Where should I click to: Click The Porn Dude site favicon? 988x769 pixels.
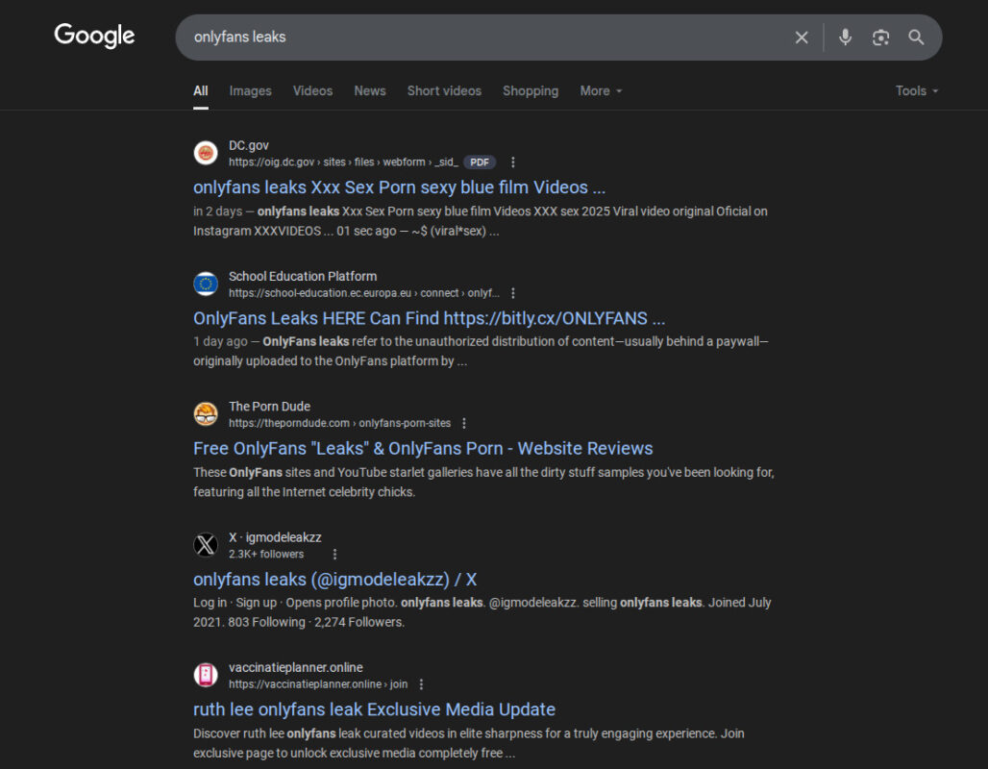click(x=206, y=414)
